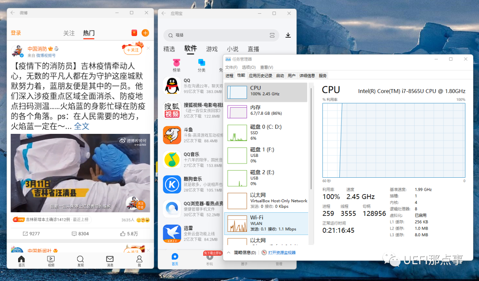Click the download arrow icon in 应用宝
The height and width of the screenshot is (281, 479).
pyautogui.click(x=288, y=35)
